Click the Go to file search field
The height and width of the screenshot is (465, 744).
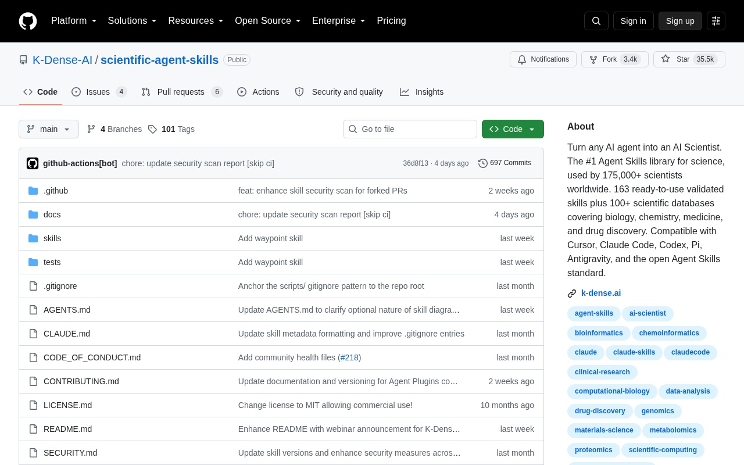[x=410, y=129]
